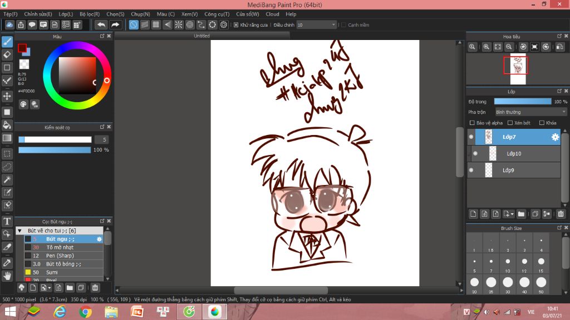Image resolution: width=570 pixels, height=320 pixels.
Task: Turn off snap with the snap-off icon
Action: pyautogui.click(x=134, y=24)
